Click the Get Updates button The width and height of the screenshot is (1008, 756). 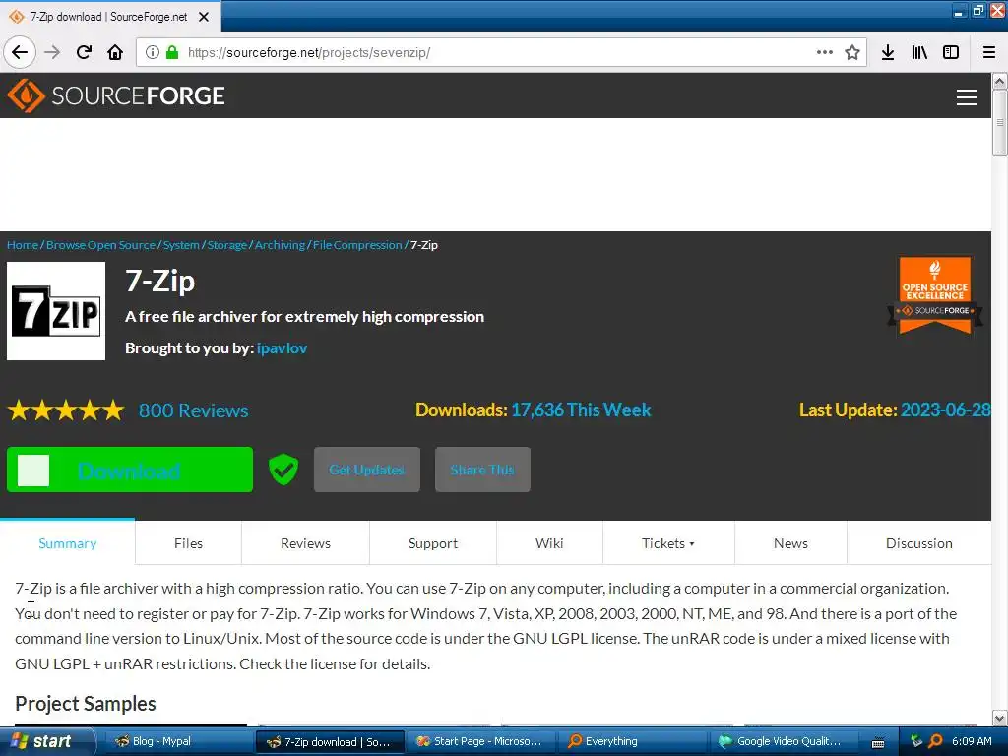367,470
